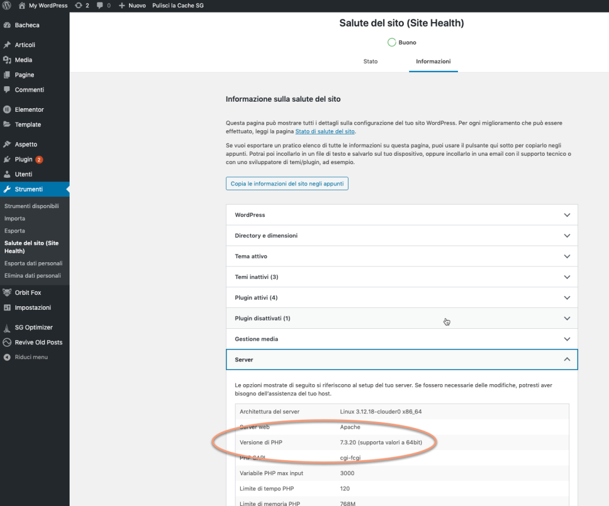Screen dimensions: 609x506
Task: Expand the Gestione media panel
Action: [401, 339]
